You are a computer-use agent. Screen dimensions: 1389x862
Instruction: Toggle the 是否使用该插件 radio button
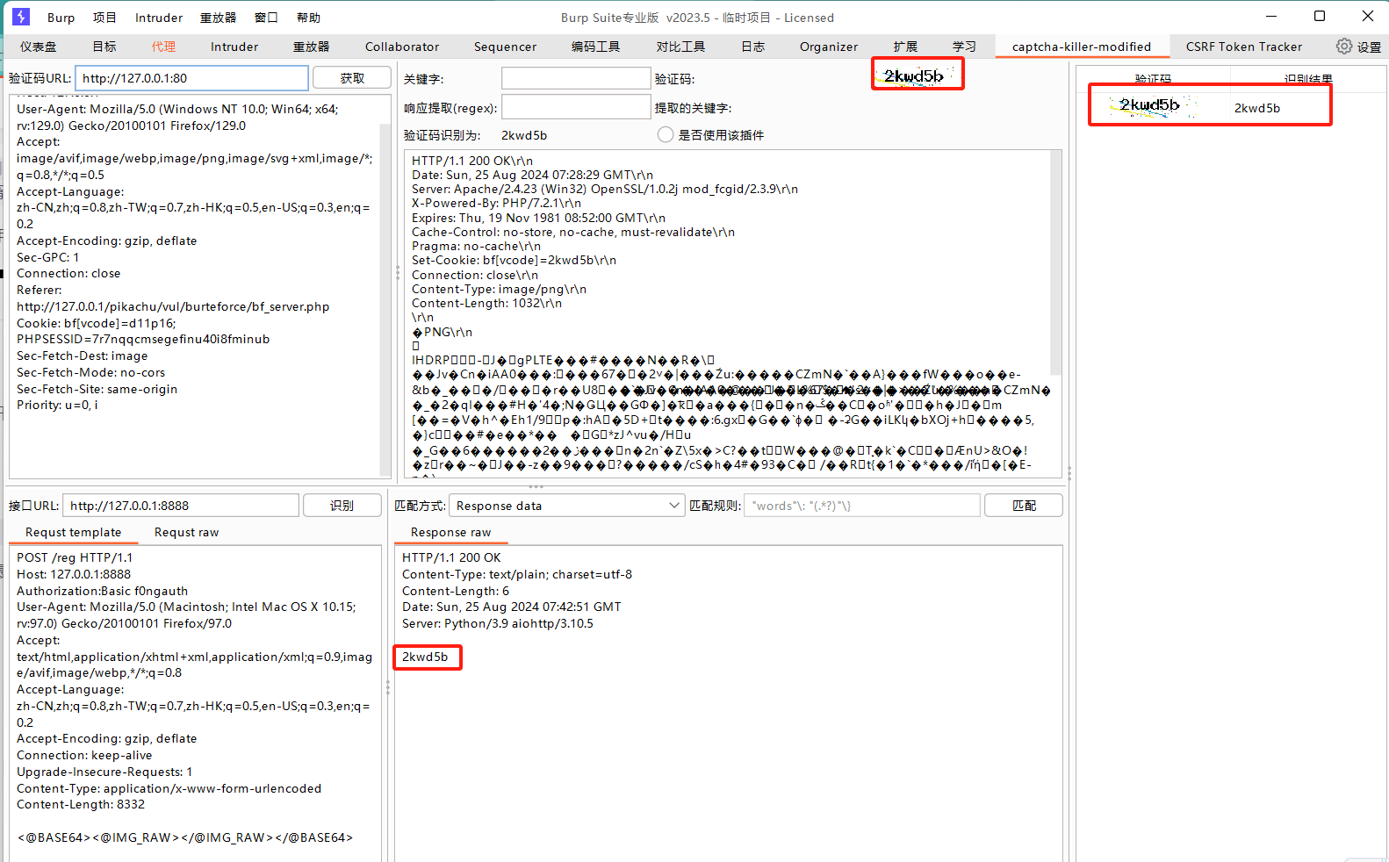click(666, 135)
